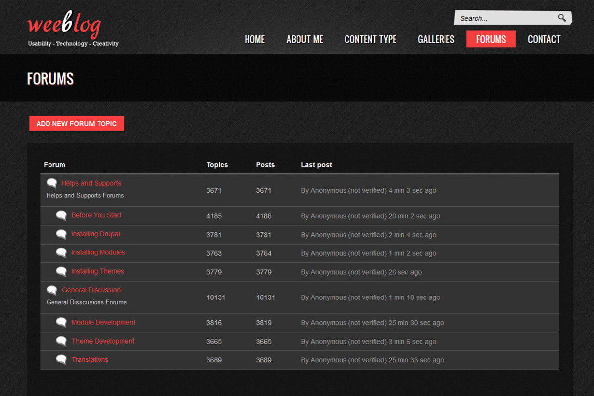The image size is (594, 396).
Task: Open the Translations forum link
Action: 90,360
